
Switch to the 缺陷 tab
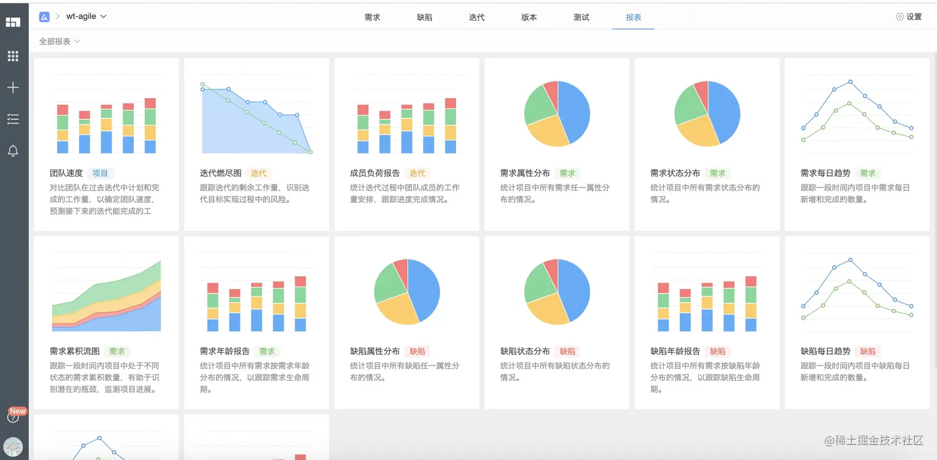coord(425,17)
